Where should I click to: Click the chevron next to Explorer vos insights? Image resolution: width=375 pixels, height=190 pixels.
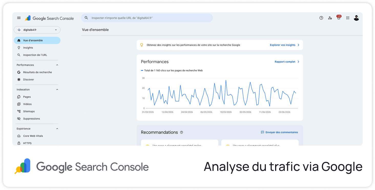(298, 45)
